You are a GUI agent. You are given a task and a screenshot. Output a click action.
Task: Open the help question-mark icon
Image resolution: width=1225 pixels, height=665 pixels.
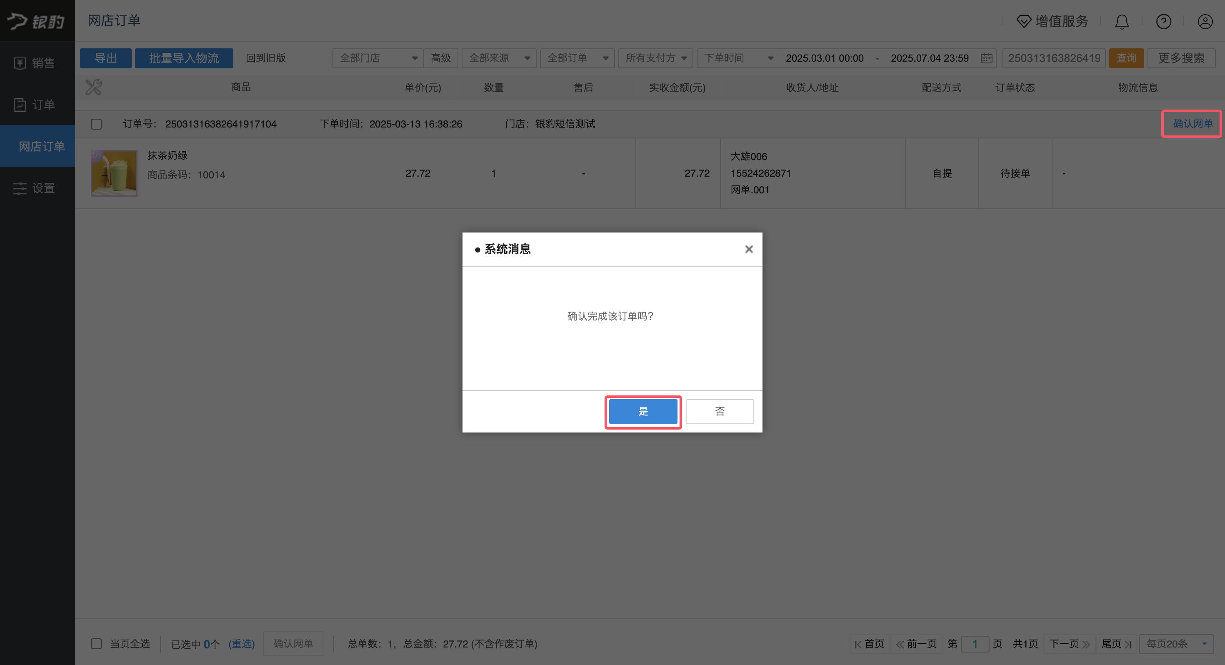1164,21
